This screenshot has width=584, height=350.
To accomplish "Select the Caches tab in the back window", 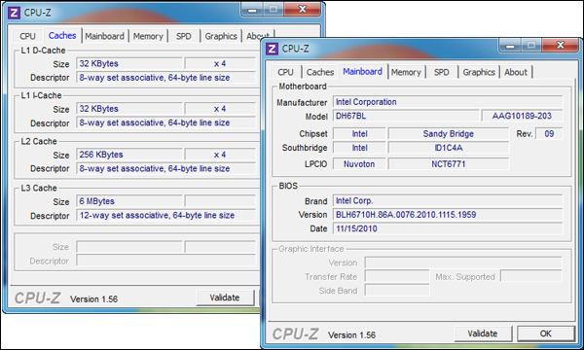I will click(x=62, y=35).
